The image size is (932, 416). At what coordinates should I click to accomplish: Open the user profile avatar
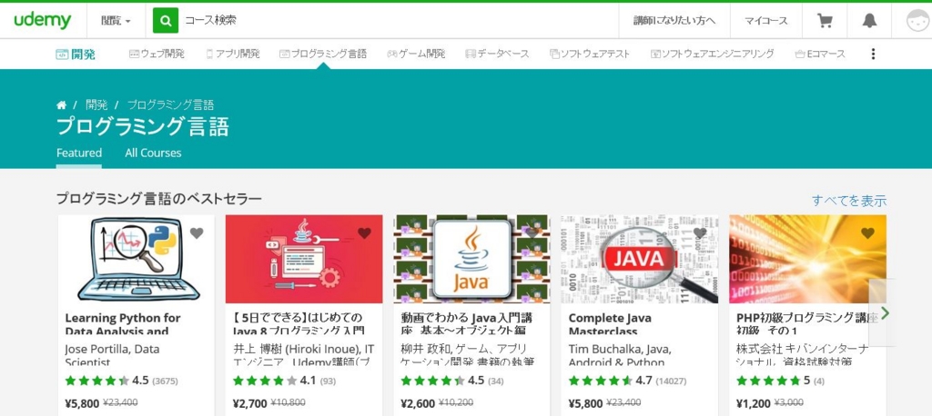click(x=918, y=22)
